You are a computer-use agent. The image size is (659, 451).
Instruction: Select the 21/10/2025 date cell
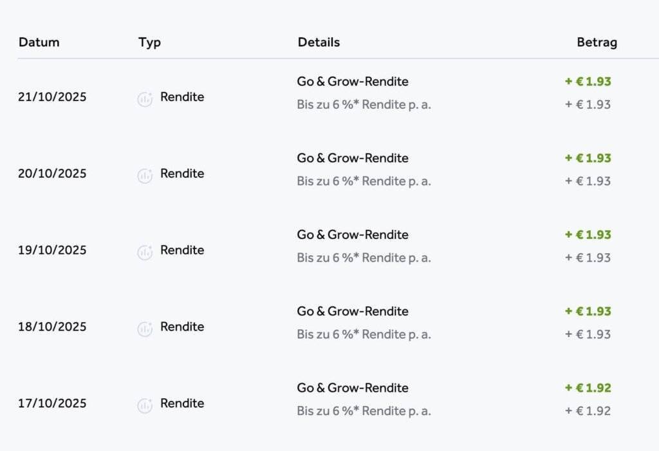click(52, 97)
